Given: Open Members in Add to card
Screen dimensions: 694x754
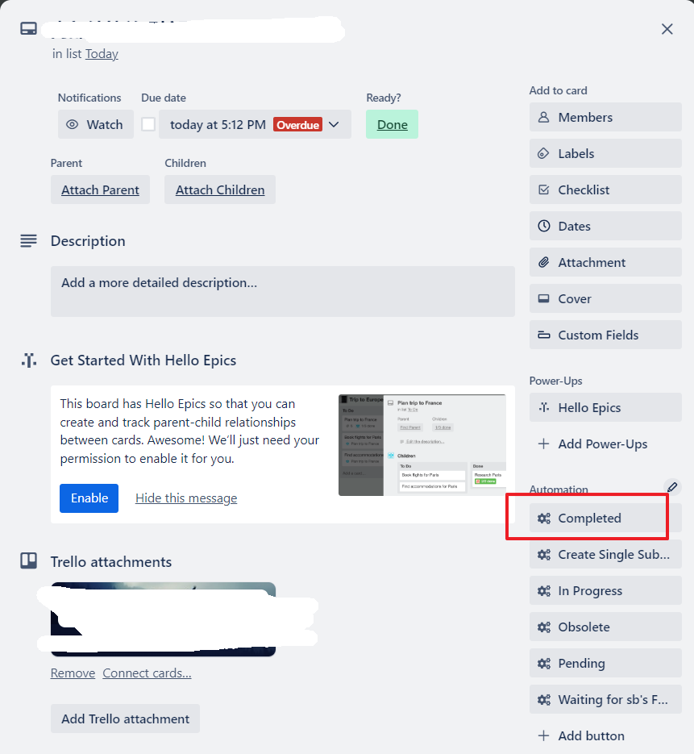Looking at the screenshot, I should (605, 117).
